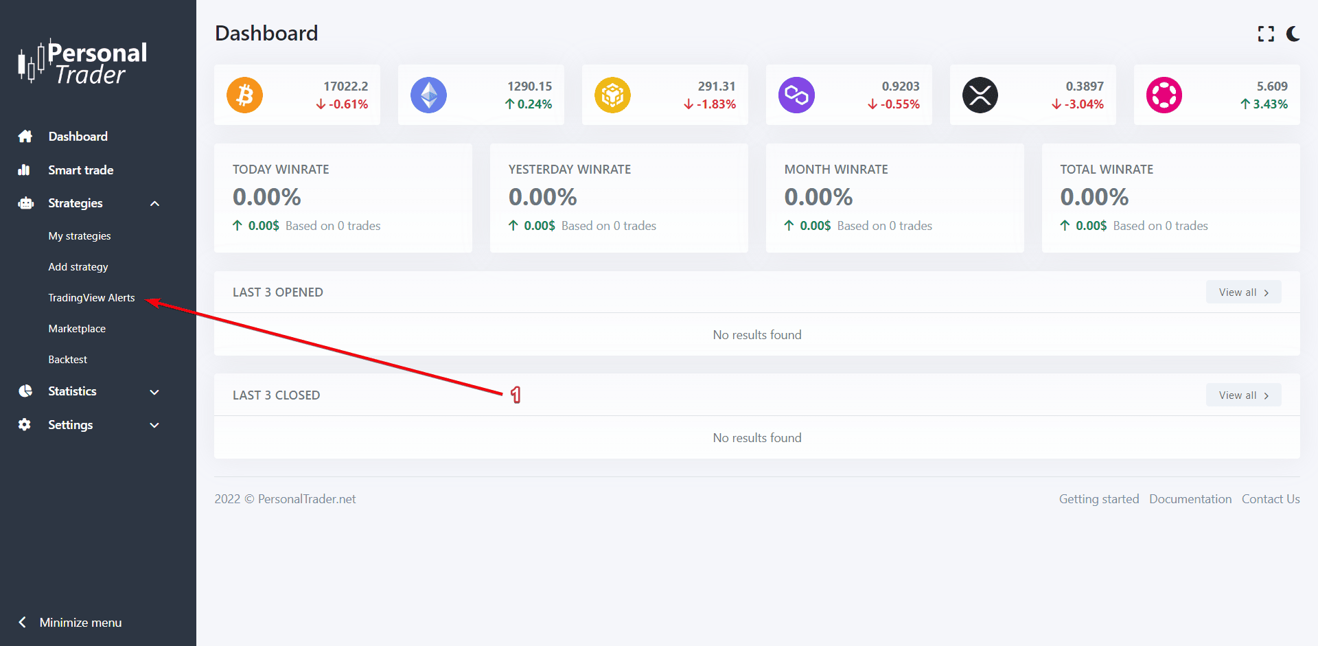Click the Polygon coin icon
The image size is (1318, 646).
(796, 95)
